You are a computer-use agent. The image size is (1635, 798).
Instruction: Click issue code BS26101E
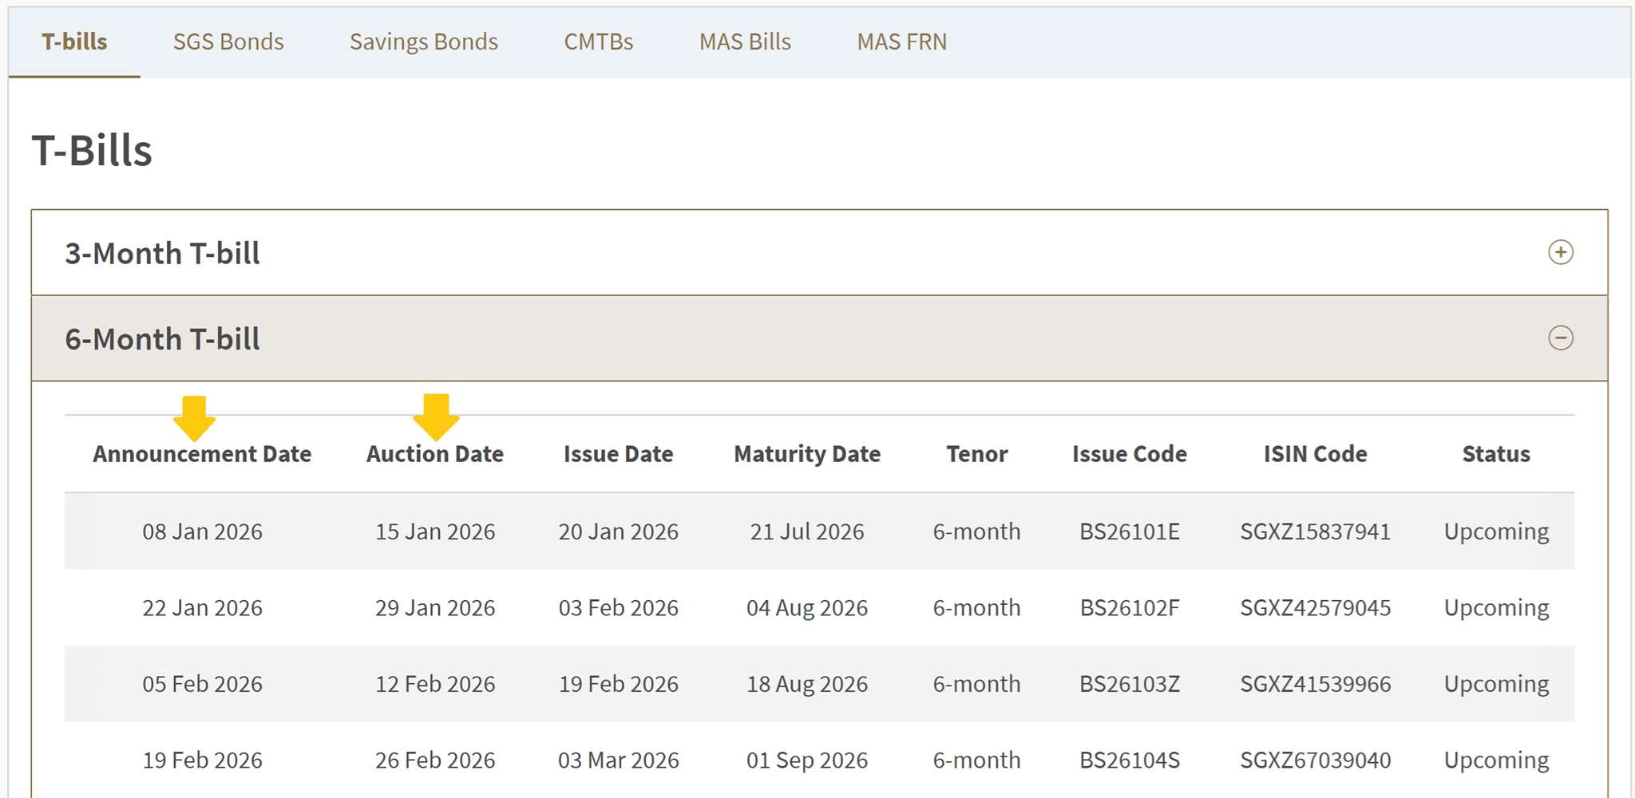point(1129,531)
